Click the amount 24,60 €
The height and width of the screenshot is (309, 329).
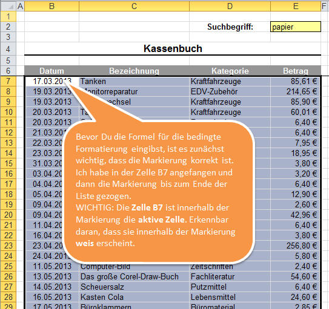[x=296, y=297]
